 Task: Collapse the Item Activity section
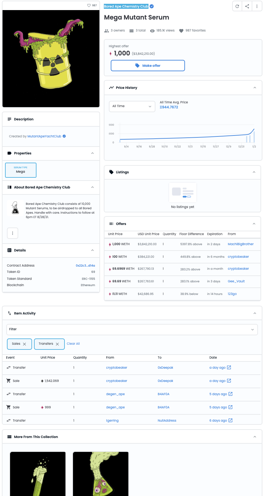[x=255, y=313]
